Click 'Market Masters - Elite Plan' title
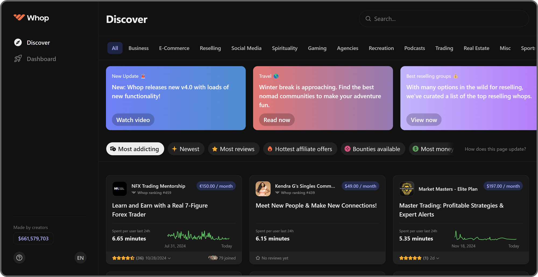The width and height of the screenshot is (538, 277). pos(448,189)
